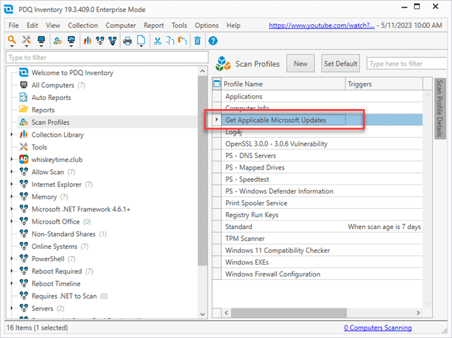This screenshot has height=338, width=452.
Task: Expand the Servers collection node
Action: click(x=12, y=308)
